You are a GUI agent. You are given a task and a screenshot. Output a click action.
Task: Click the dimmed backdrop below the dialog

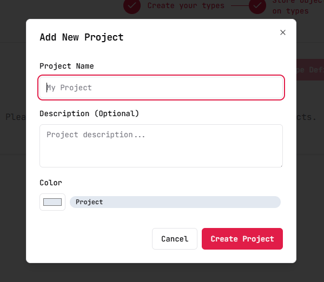162,273
